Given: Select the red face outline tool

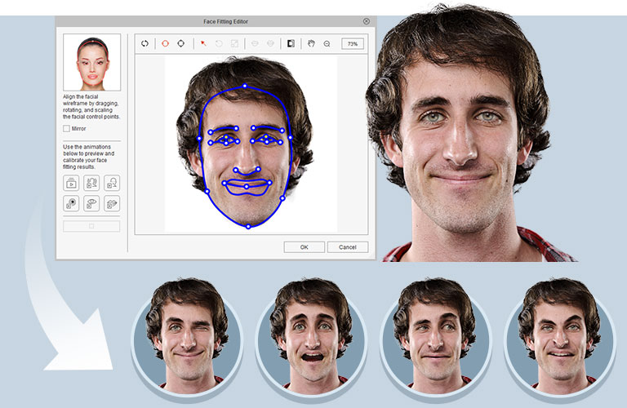Looking at the screenshot, I should [165, 43].
